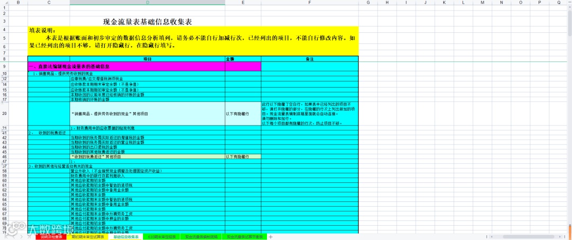Click section 2、收到的税费返还 cell

(49, 133)
